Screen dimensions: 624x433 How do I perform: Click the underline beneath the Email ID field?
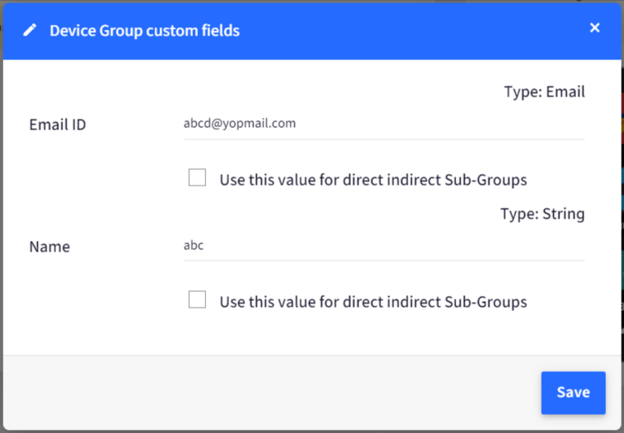pos(383,139)
